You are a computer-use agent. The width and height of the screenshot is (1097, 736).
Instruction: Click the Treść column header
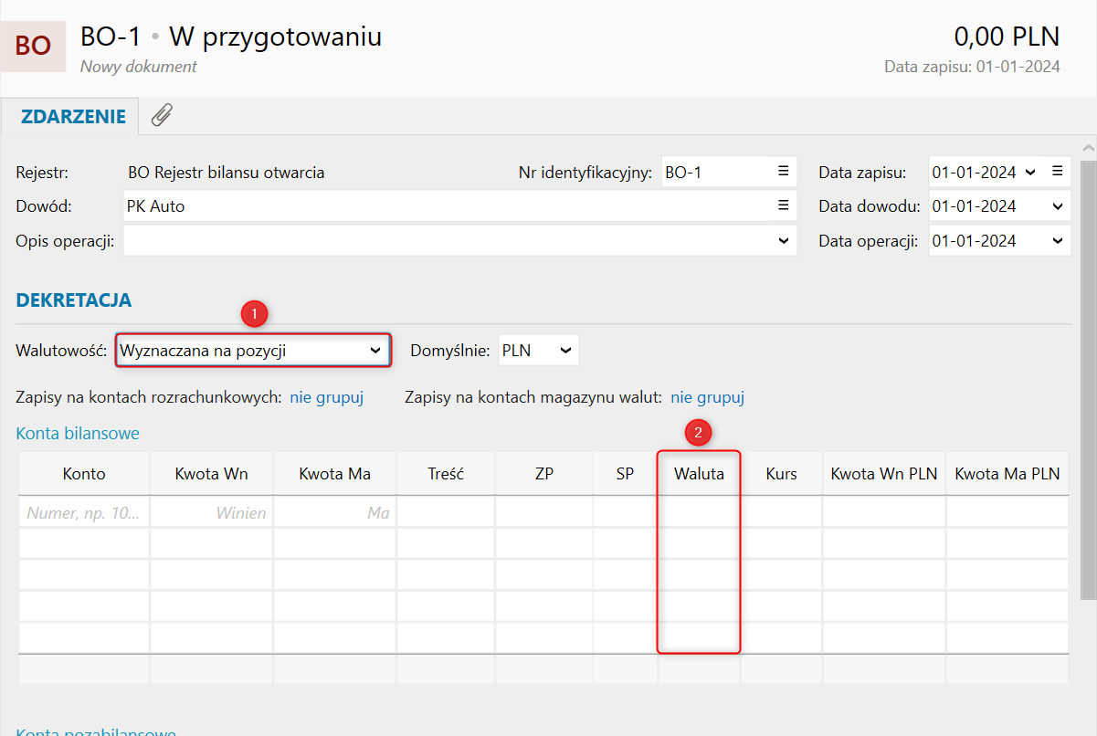click(x=446, y=474)
